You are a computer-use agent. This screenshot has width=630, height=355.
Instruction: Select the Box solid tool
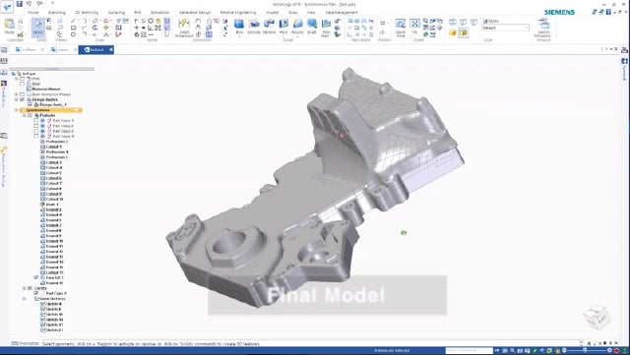(x=239, y=27)
